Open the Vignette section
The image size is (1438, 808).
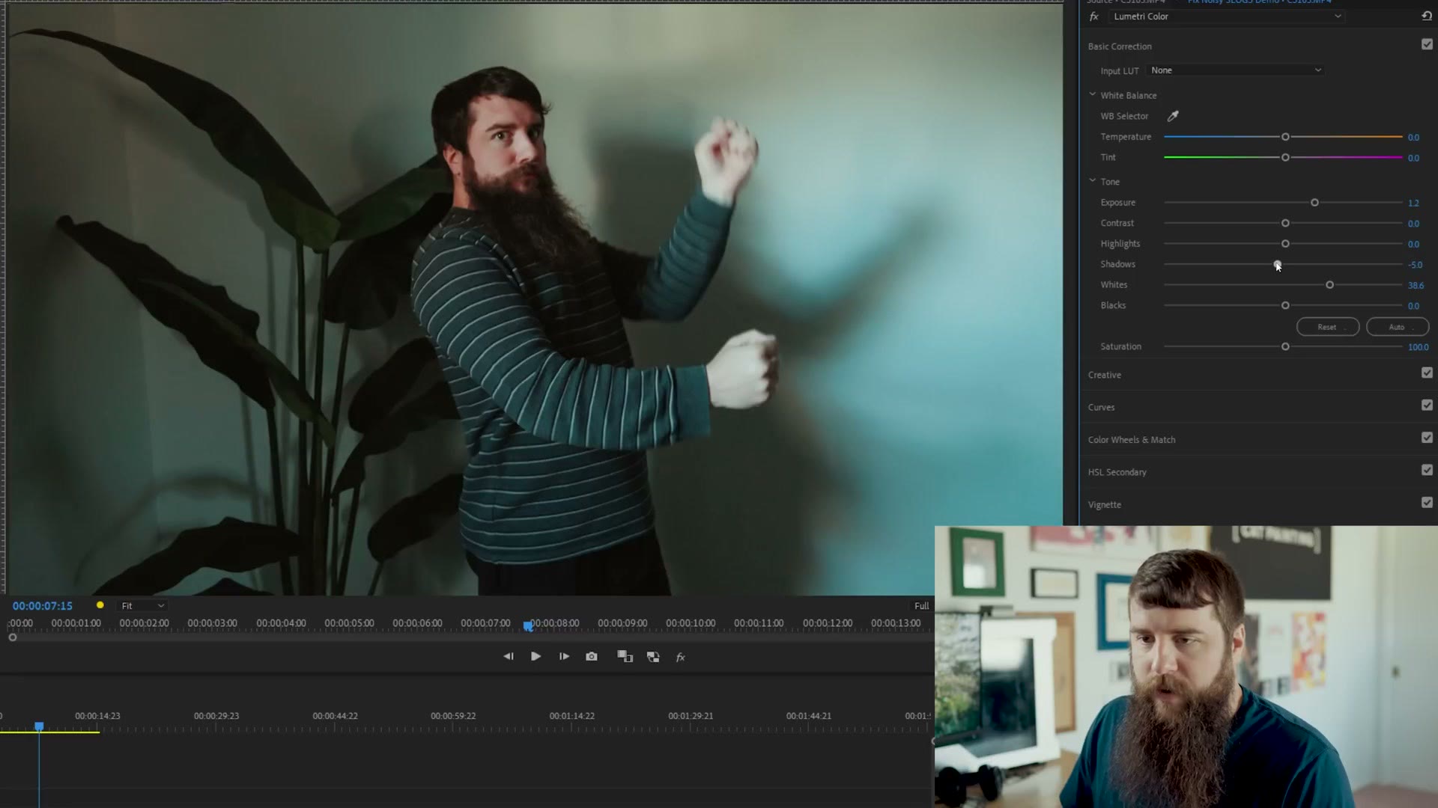click(x=1105, y=505)
